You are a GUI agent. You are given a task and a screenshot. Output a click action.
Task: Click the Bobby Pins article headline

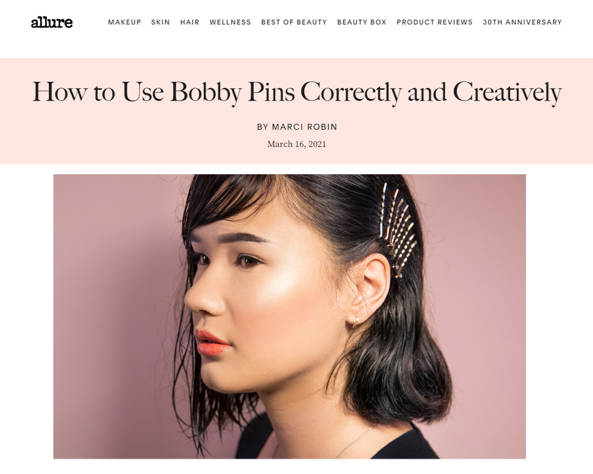point(297,92)
